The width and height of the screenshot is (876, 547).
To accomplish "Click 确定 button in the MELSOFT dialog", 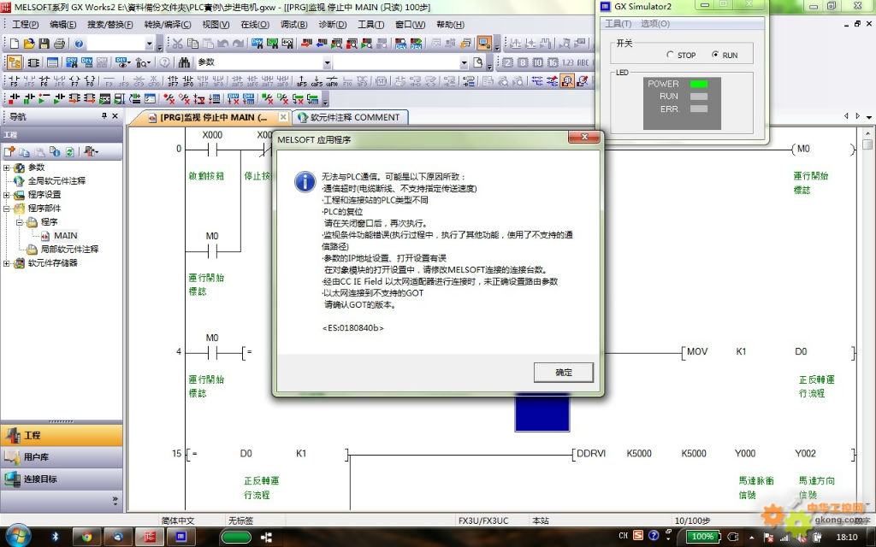I will 564,373.
